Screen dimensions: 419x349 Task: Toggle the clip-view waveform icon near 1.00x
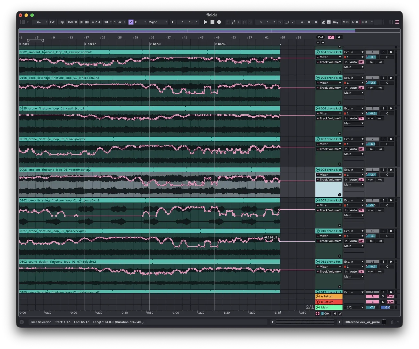(x=317, y=313)
